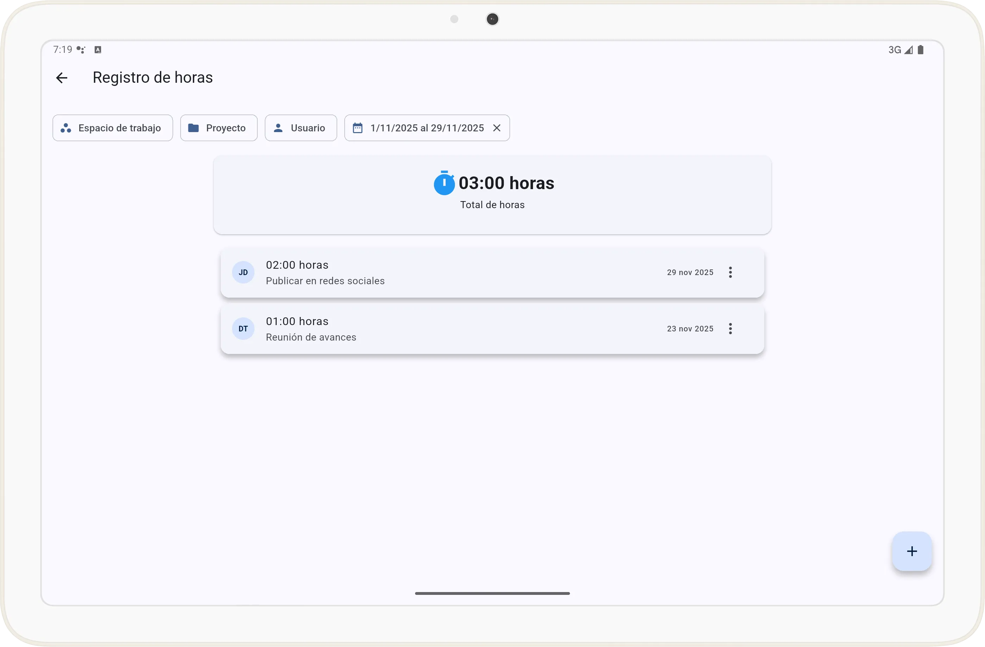Screen dimensions: 985x647
Task: Open three-dot menu for 29 nov entry
Action: tap(730, 272)
